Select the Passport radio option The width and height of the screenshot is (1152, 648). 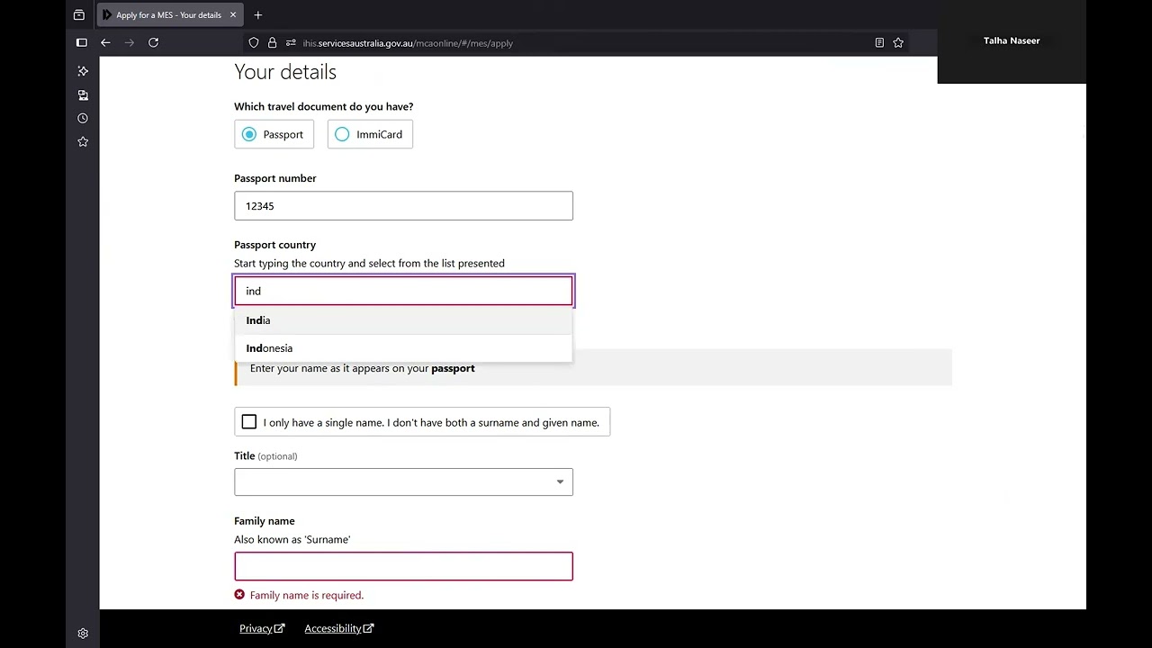[x=274, y=134]
